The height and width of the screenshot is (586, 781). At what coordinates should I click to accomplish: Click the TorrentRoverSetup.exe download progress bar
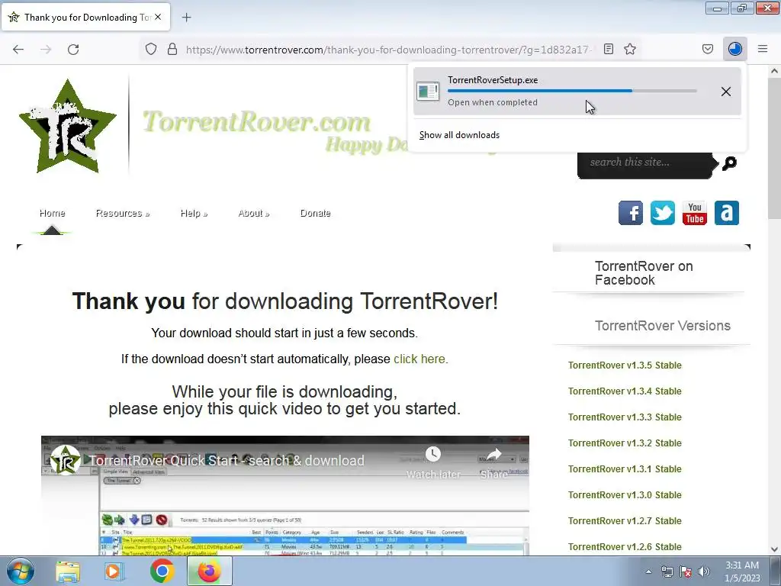point(572,91)
